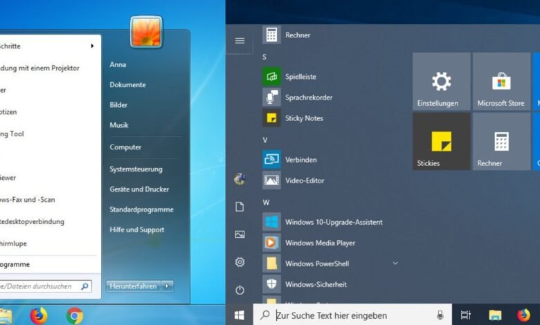Click Herunterfahren shutdown button

click(x=134, y=286)
